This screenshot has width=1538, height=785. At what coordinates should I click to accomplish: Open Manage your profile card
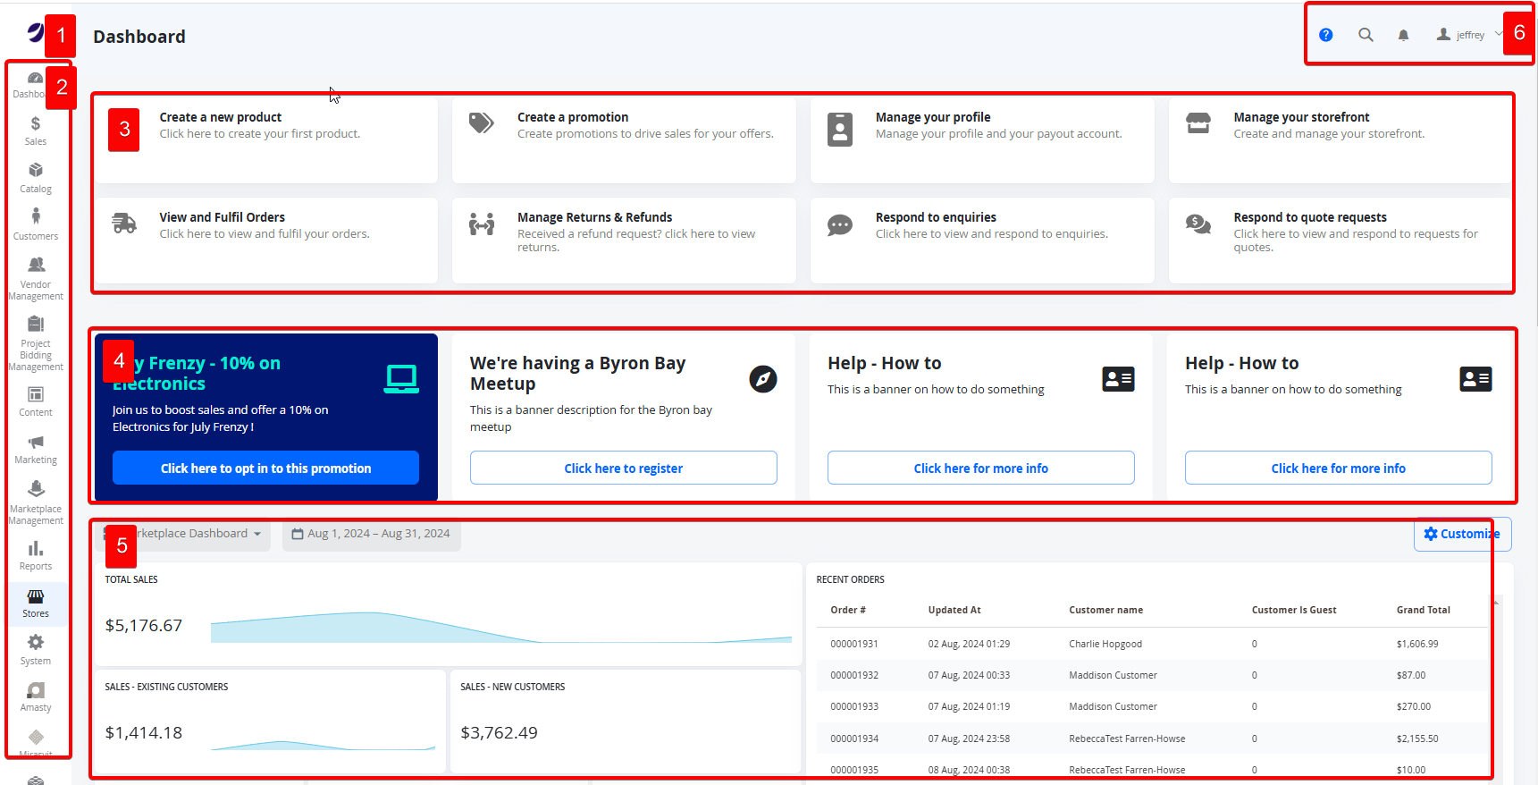point(982,139)
